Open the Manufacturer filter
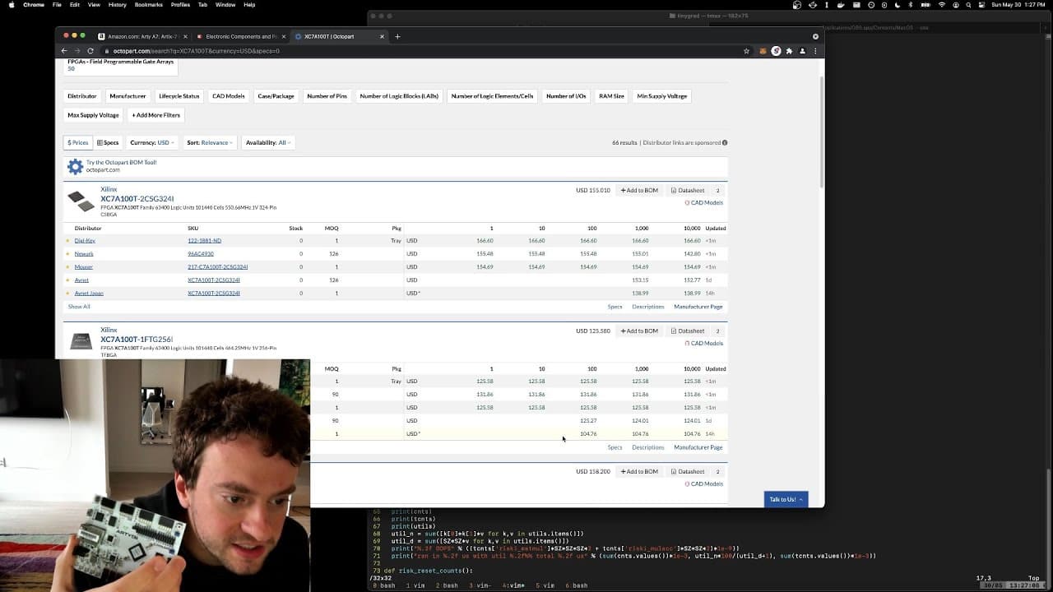The width and height of the screenshot is (1053, 592). pos(128,96)
